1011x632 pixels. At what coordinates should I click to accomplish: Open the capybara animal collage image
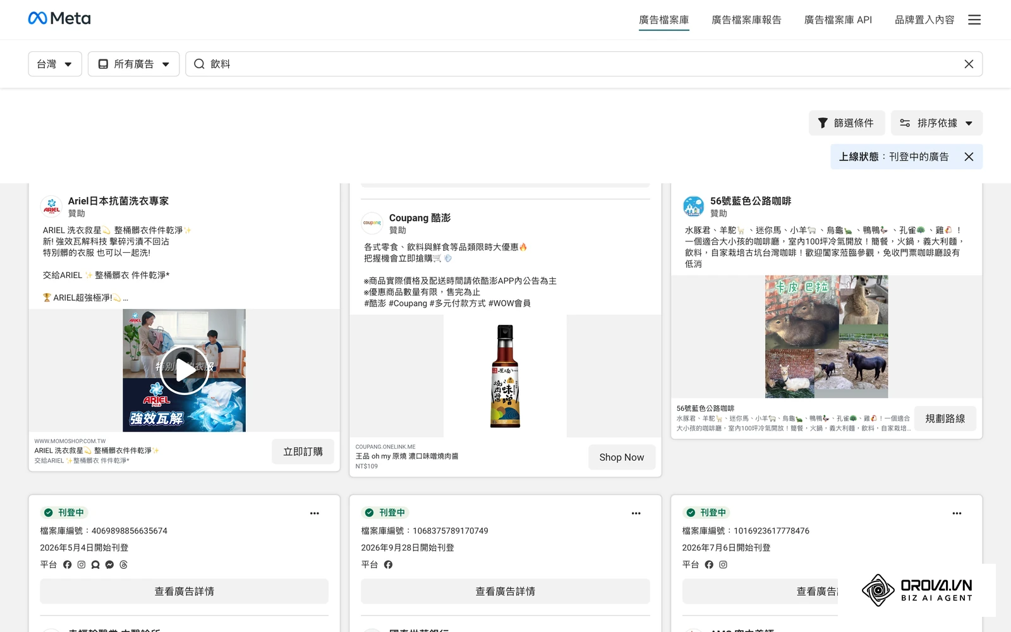pos(826,336)
